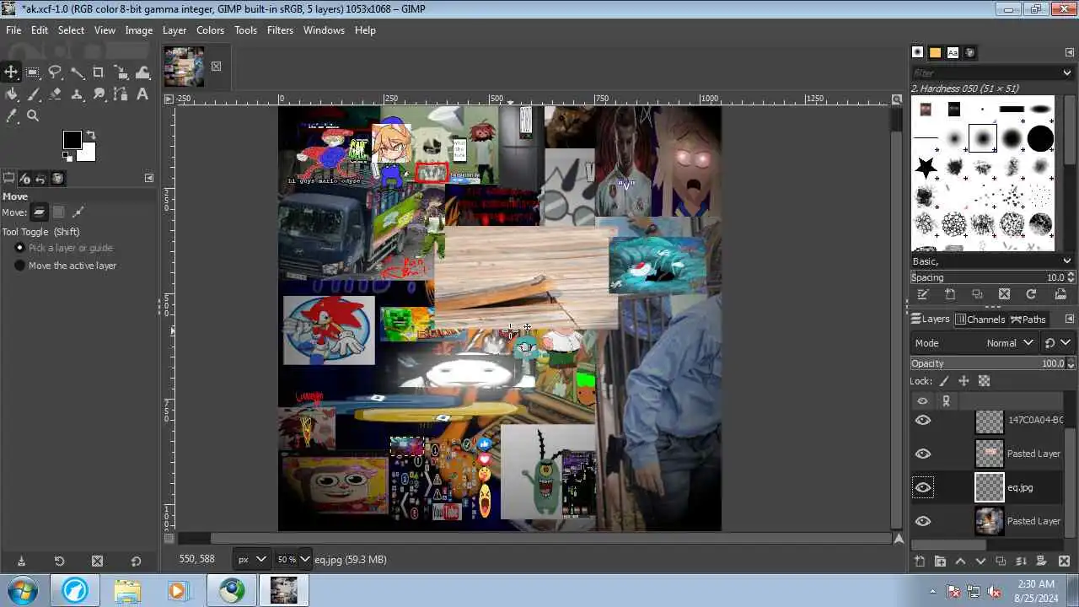
Task: Select the Free Select lasso tool
Action: point(55,73)
